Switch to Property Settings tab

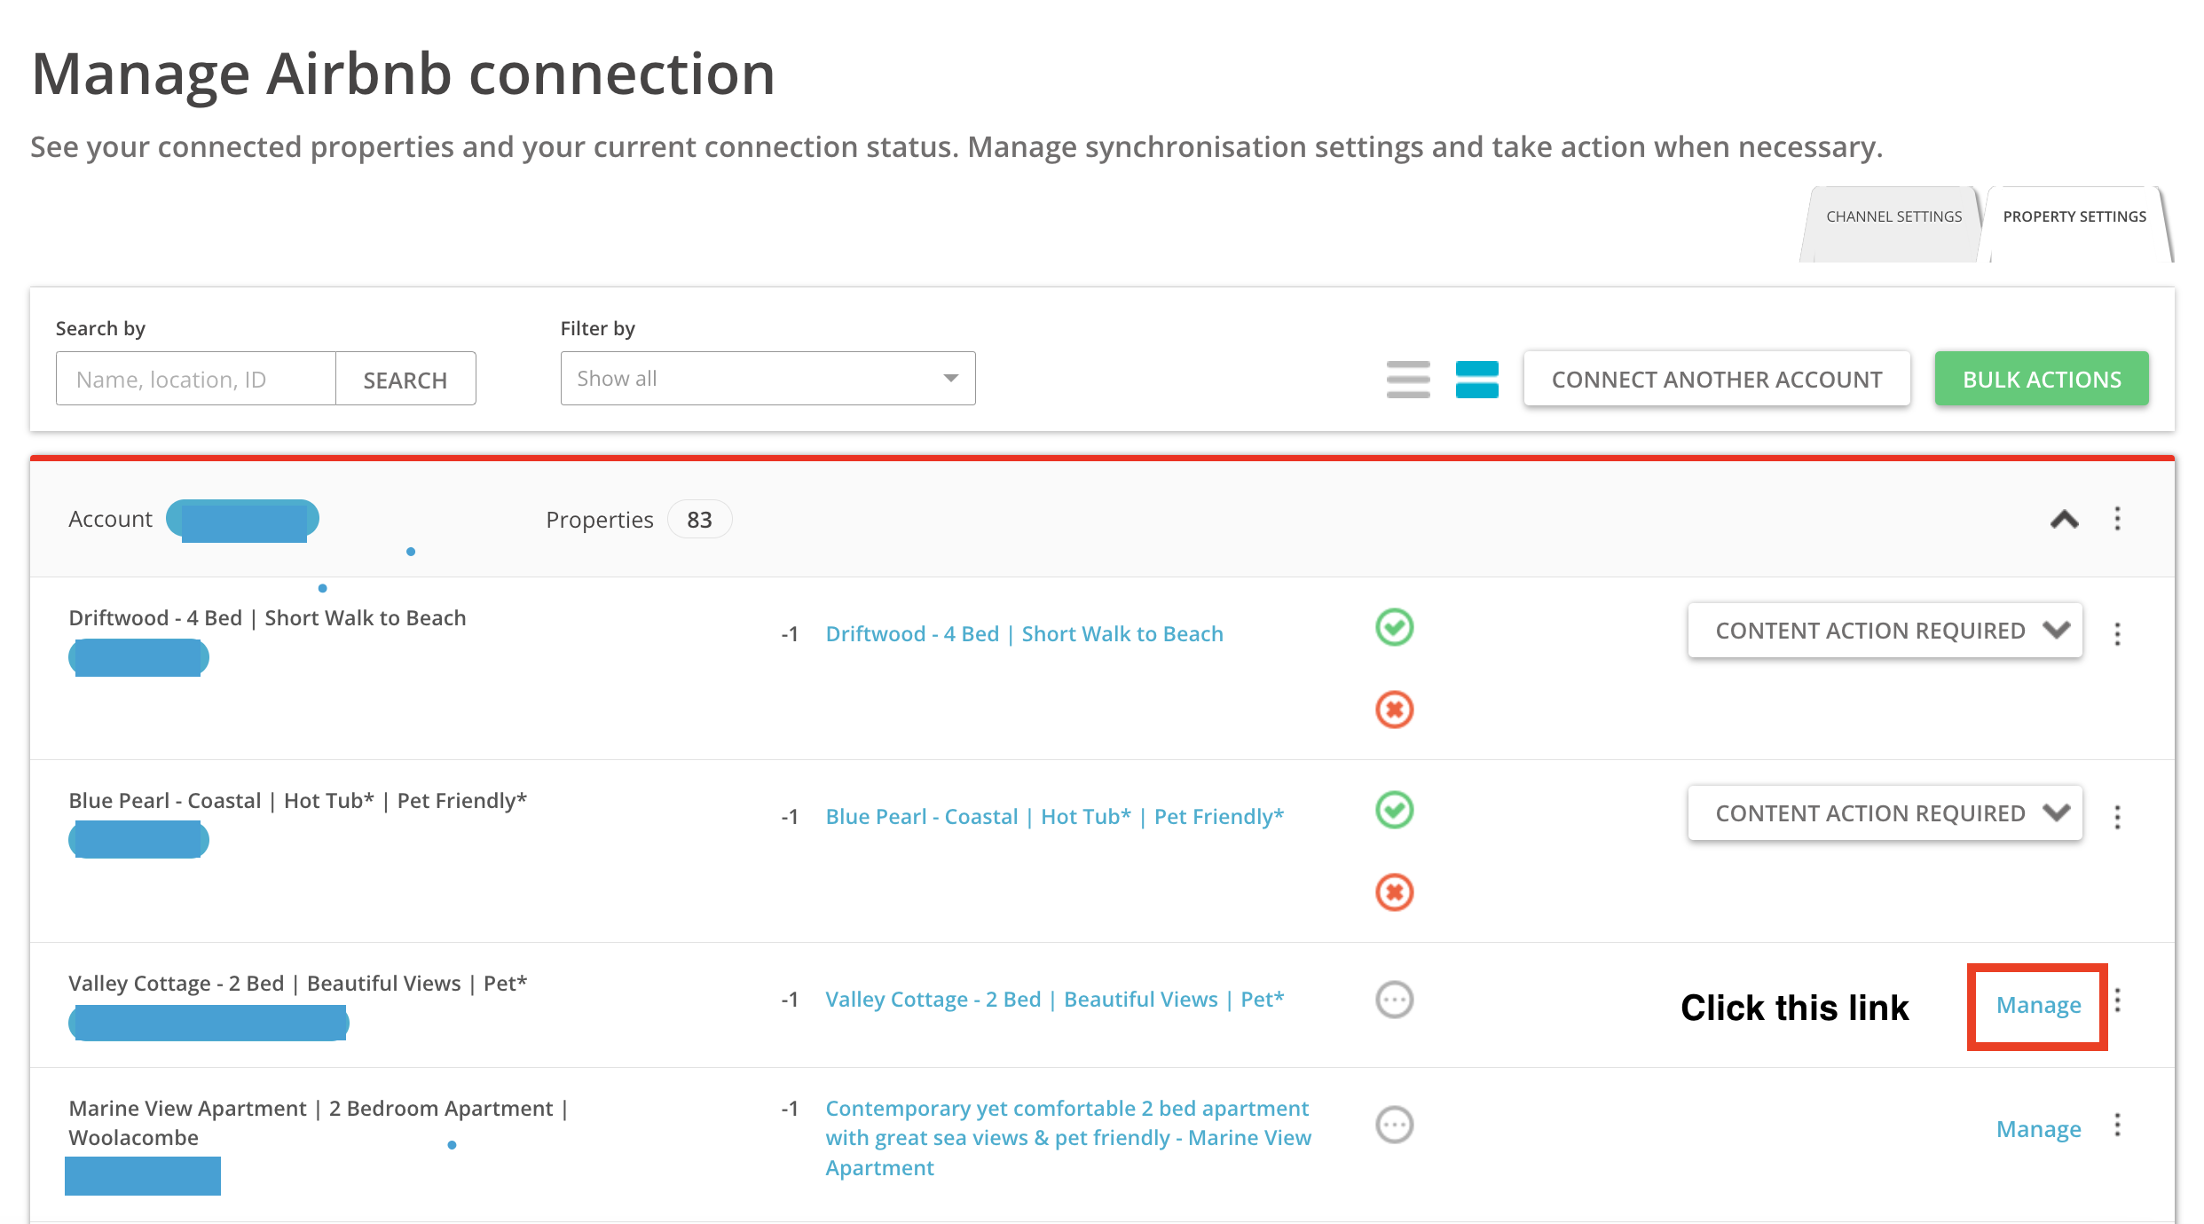(2074, 217)
